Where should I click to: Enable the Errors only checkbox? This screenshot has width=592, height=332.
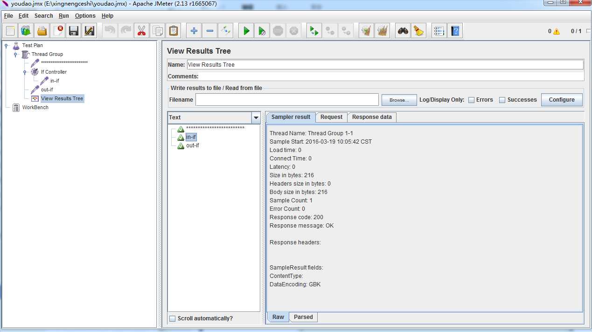[471, 100]
